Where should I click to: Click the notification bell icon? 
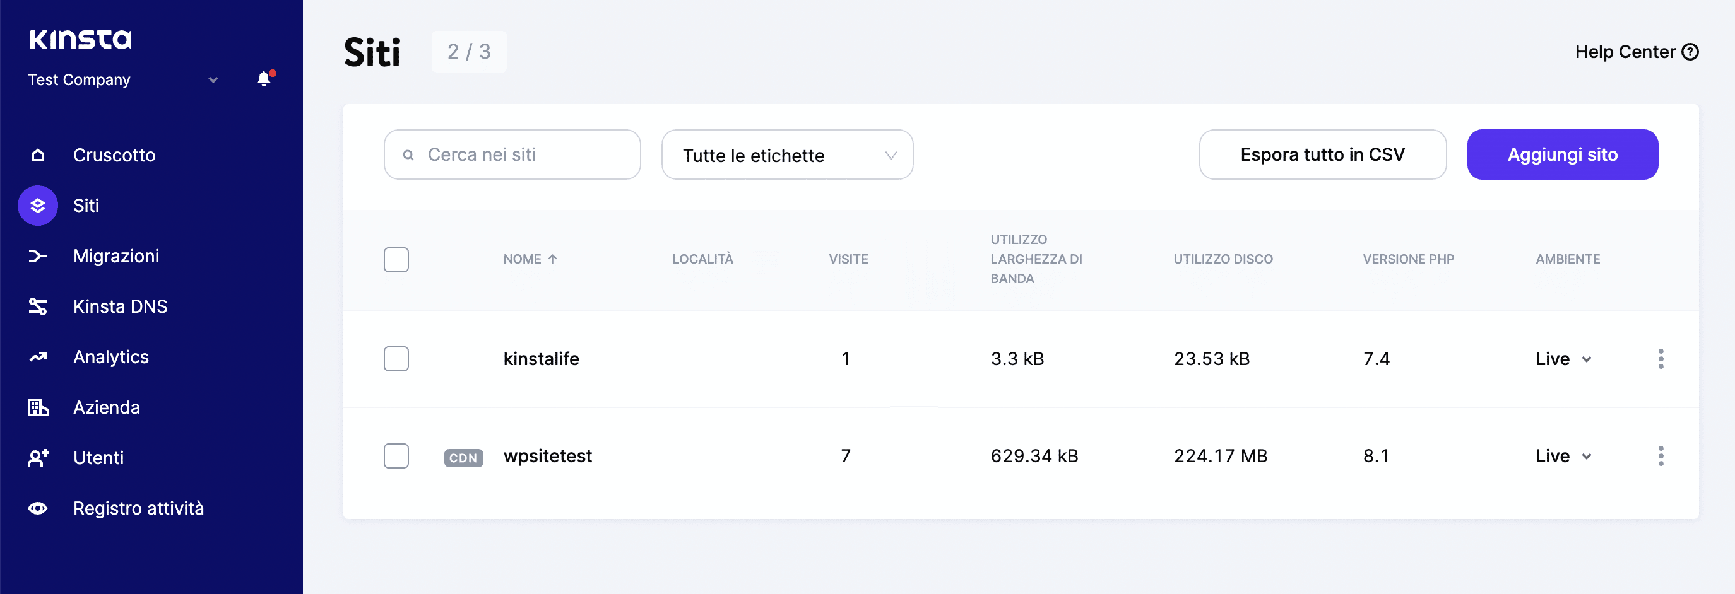(263, 79)
